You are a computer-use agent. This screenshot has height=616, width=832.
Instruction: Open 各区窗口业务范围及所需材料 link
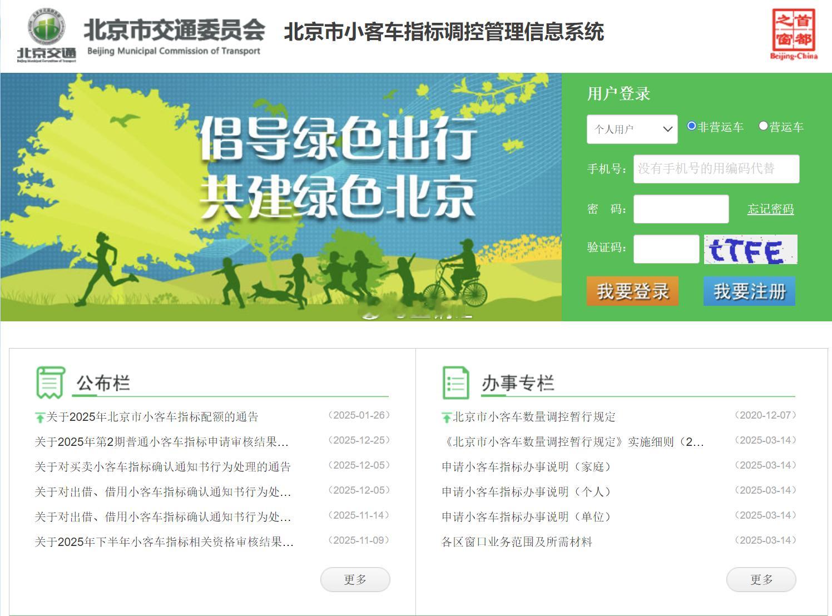[x=517, y=542]
